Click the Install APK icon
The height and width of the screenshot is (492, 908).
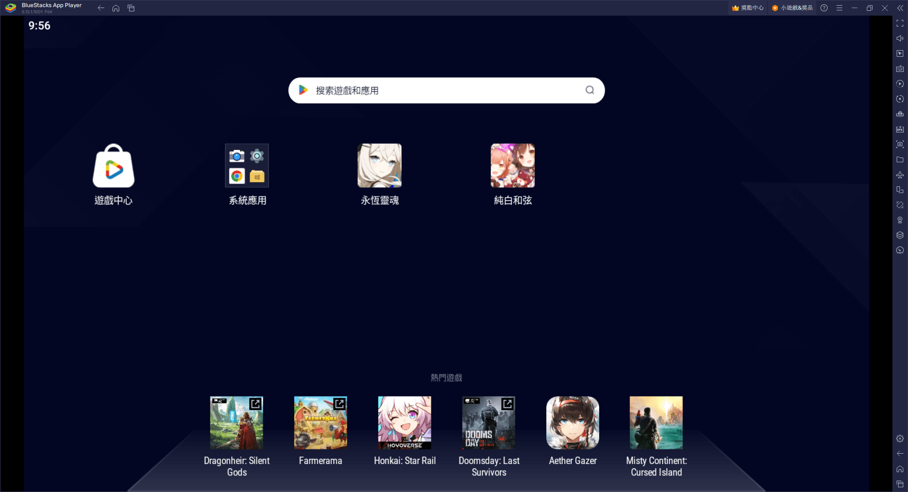(900, 129)
